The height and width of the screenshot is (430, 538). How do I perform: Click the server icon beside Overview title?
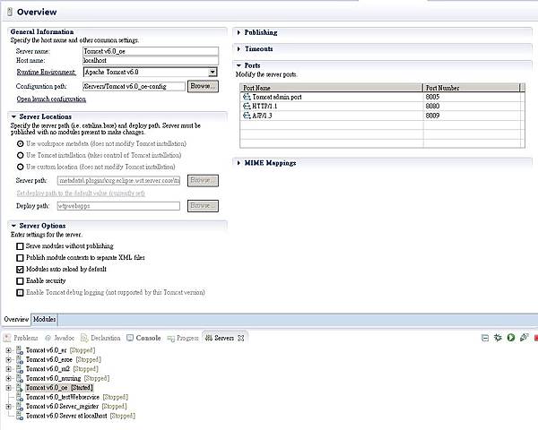[10, 12]
